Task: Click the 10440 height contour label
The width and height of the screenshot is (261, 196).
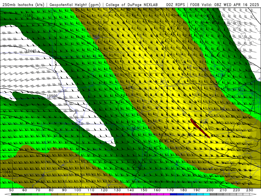Action: tap(31, 51)
